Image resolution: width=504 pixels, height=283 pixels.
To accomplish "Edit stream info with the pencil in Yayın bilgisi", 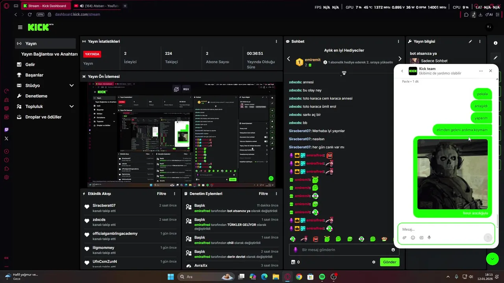I will [470, 41].
